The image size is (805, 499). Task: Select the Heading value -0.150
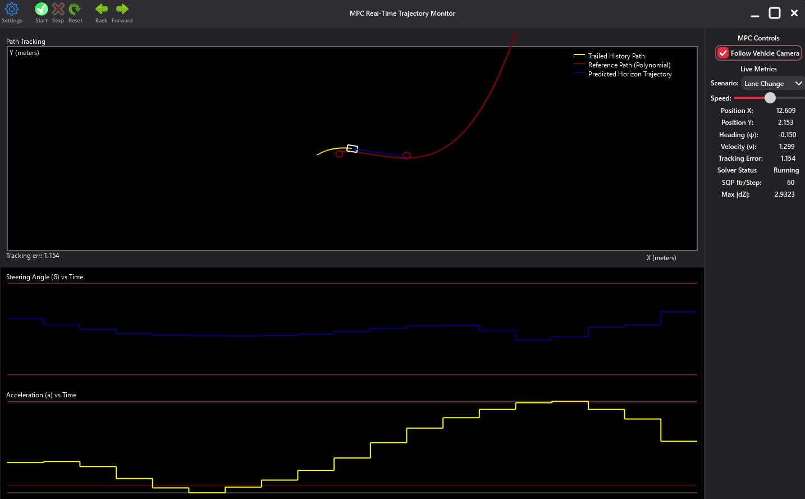pos(787,135)
